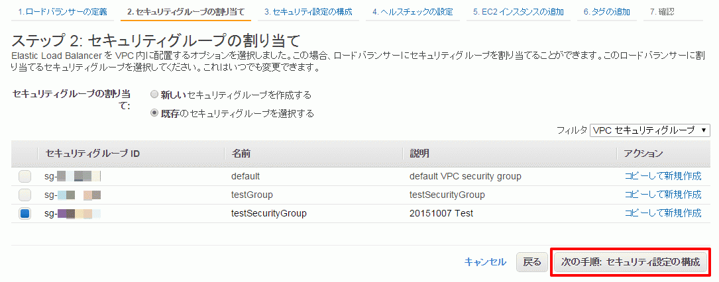This screenshot has height=282, width=719.
Task: Click the キャンセル link
Action: 485,262
